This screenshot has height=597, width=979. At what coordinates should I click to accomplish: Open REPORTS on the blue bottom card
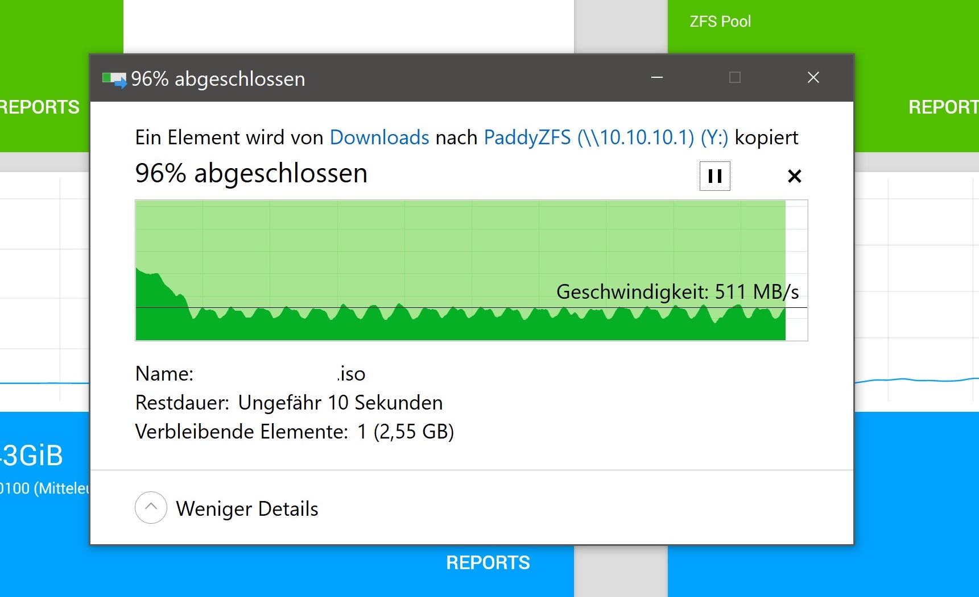[x=488, y=563]
